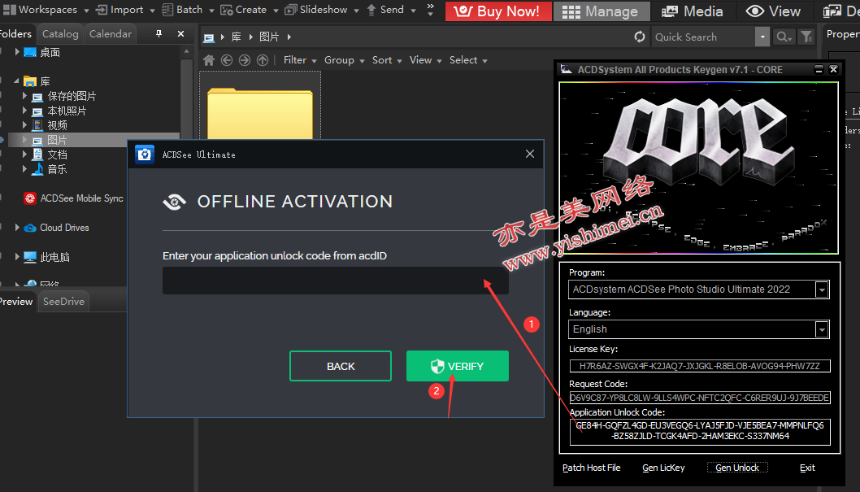Open the Quick Search dropdown arrow
The image size is (860, 492).
(x=762, y=37)
